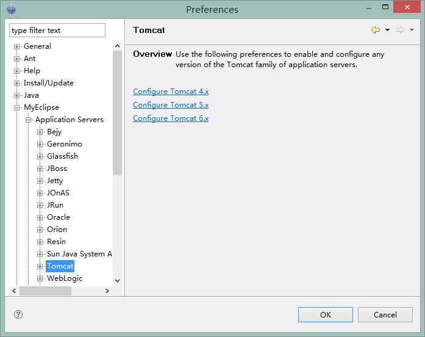Click tree vertical scrollbar up arrow

[x=117, y=46]
